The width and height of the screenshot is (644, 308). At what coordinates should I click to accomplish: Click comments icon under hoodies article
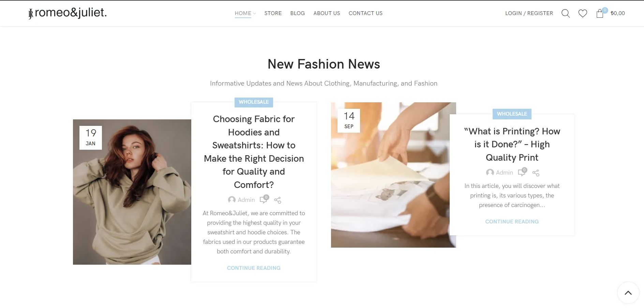264,199
